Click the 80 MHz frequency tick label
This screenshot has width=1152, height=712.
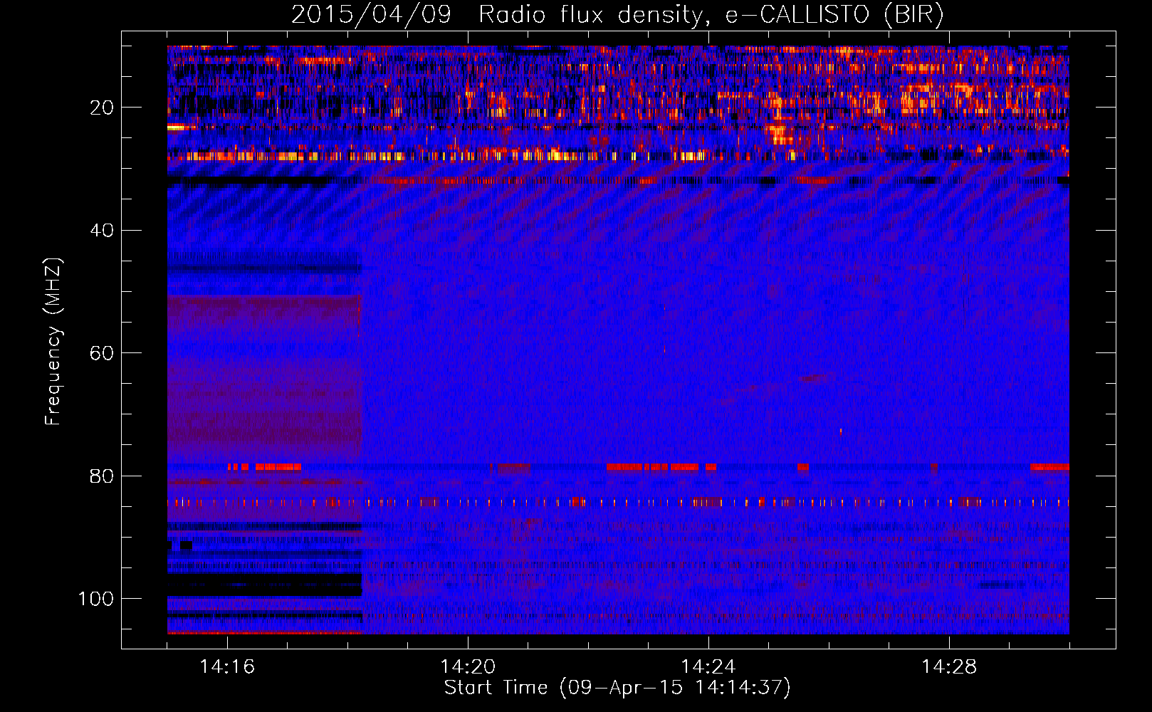tap(102, 476)
